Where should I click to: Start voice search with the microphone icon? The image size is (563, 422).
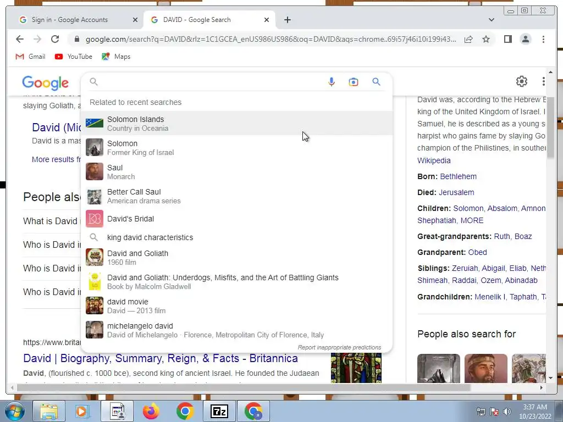click(x=332, y=82)
